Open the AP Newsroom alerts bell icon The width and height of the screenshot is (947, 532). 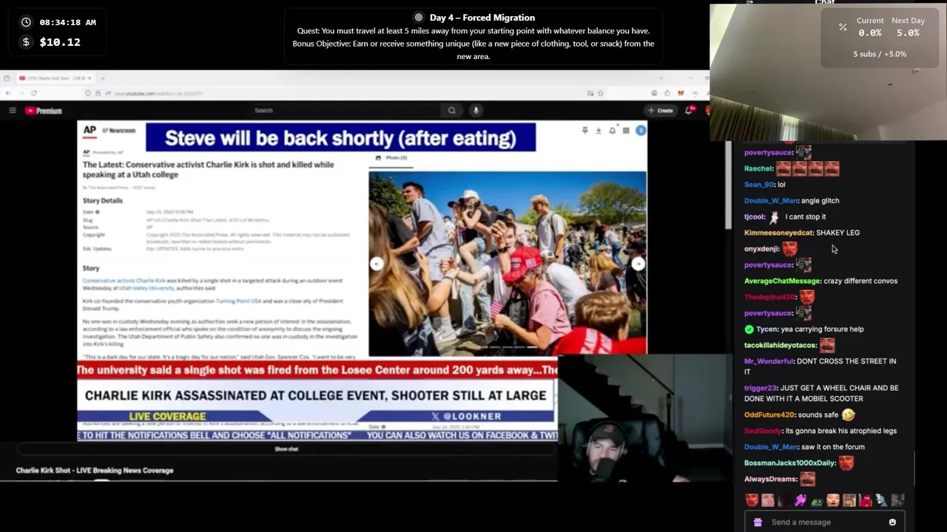pos(612,130)
